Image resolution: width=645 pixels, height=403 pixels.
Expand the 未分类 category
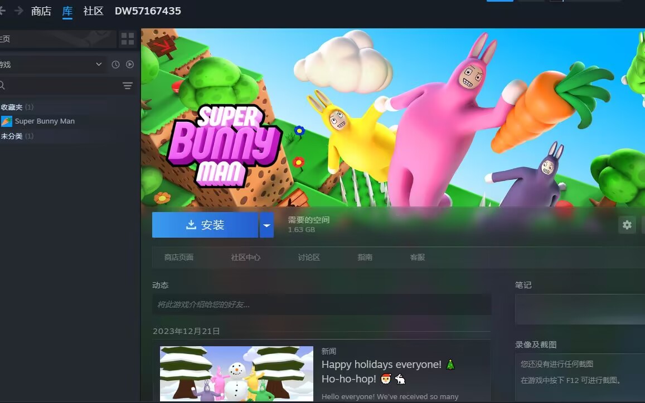point(12,136)
